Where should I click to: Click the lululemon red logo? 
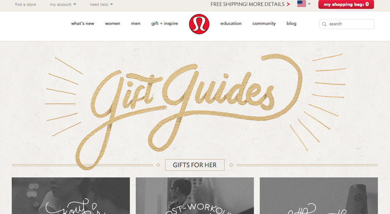pyautogui.click(x=199, y=24)
